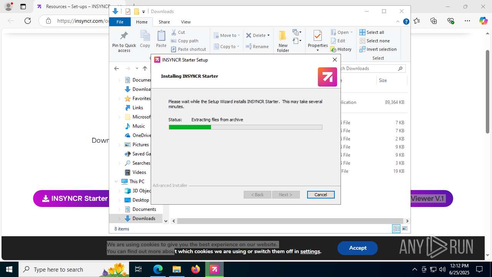Image resolution: width=492 pixels, height=277 pixels.
Task: Open the volume control in tray
Action: pyautogui.click(x=442, y=269)
